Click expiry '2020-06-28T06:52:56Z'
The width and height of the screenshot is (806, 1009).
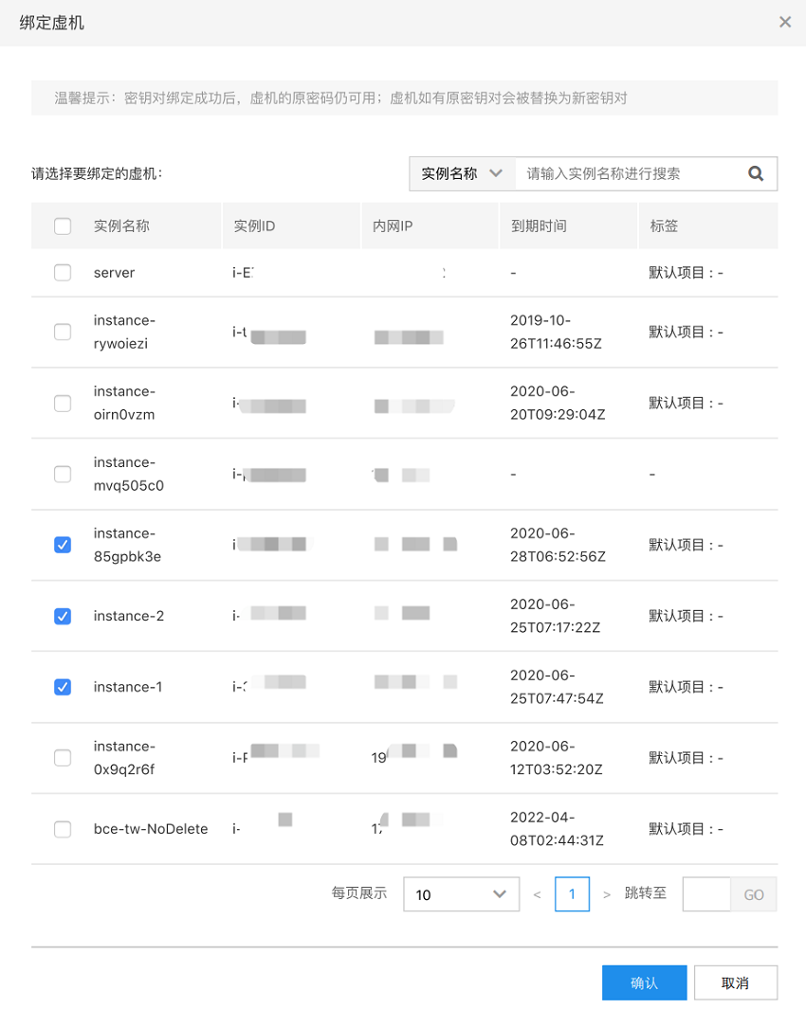558,545
